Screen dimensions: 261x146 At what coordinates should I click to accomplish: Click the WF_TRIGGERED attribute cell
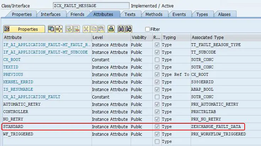coord(47,134)
